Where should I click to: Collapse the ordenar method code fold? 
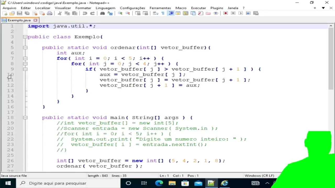pos(25,48)
